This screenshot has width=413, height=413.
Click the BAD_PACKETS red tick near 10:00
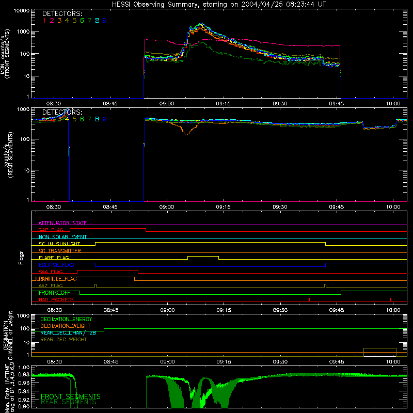[391, 299]
